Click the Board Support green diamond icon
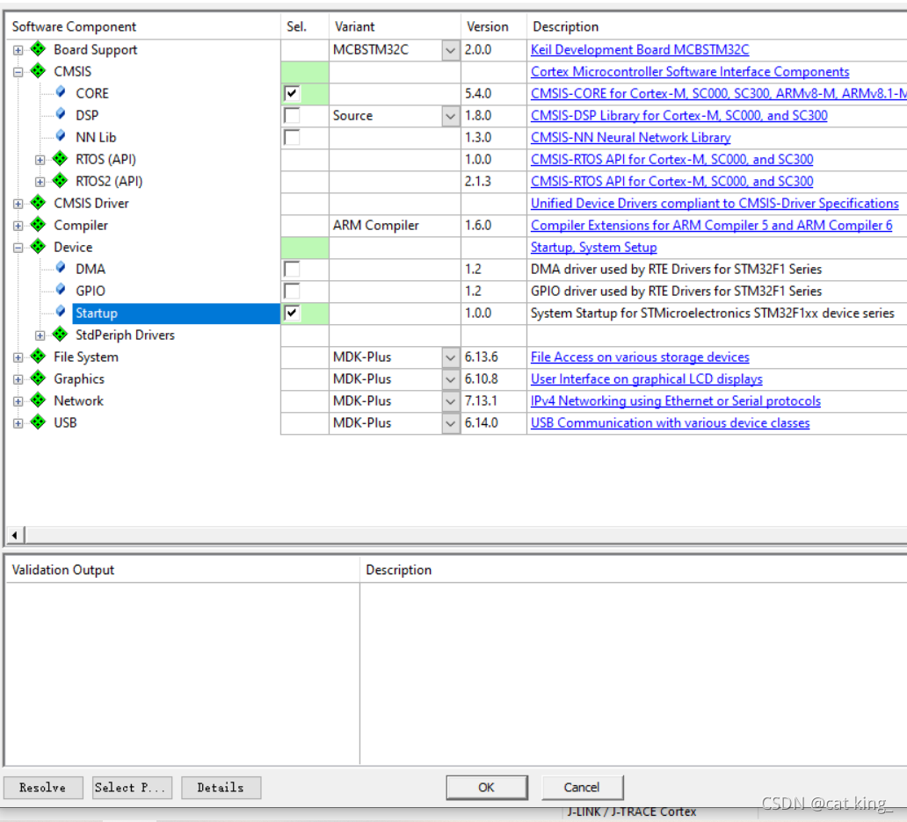Image resolution: width=907 pixels, height=822 pixels. coord(38,49)
